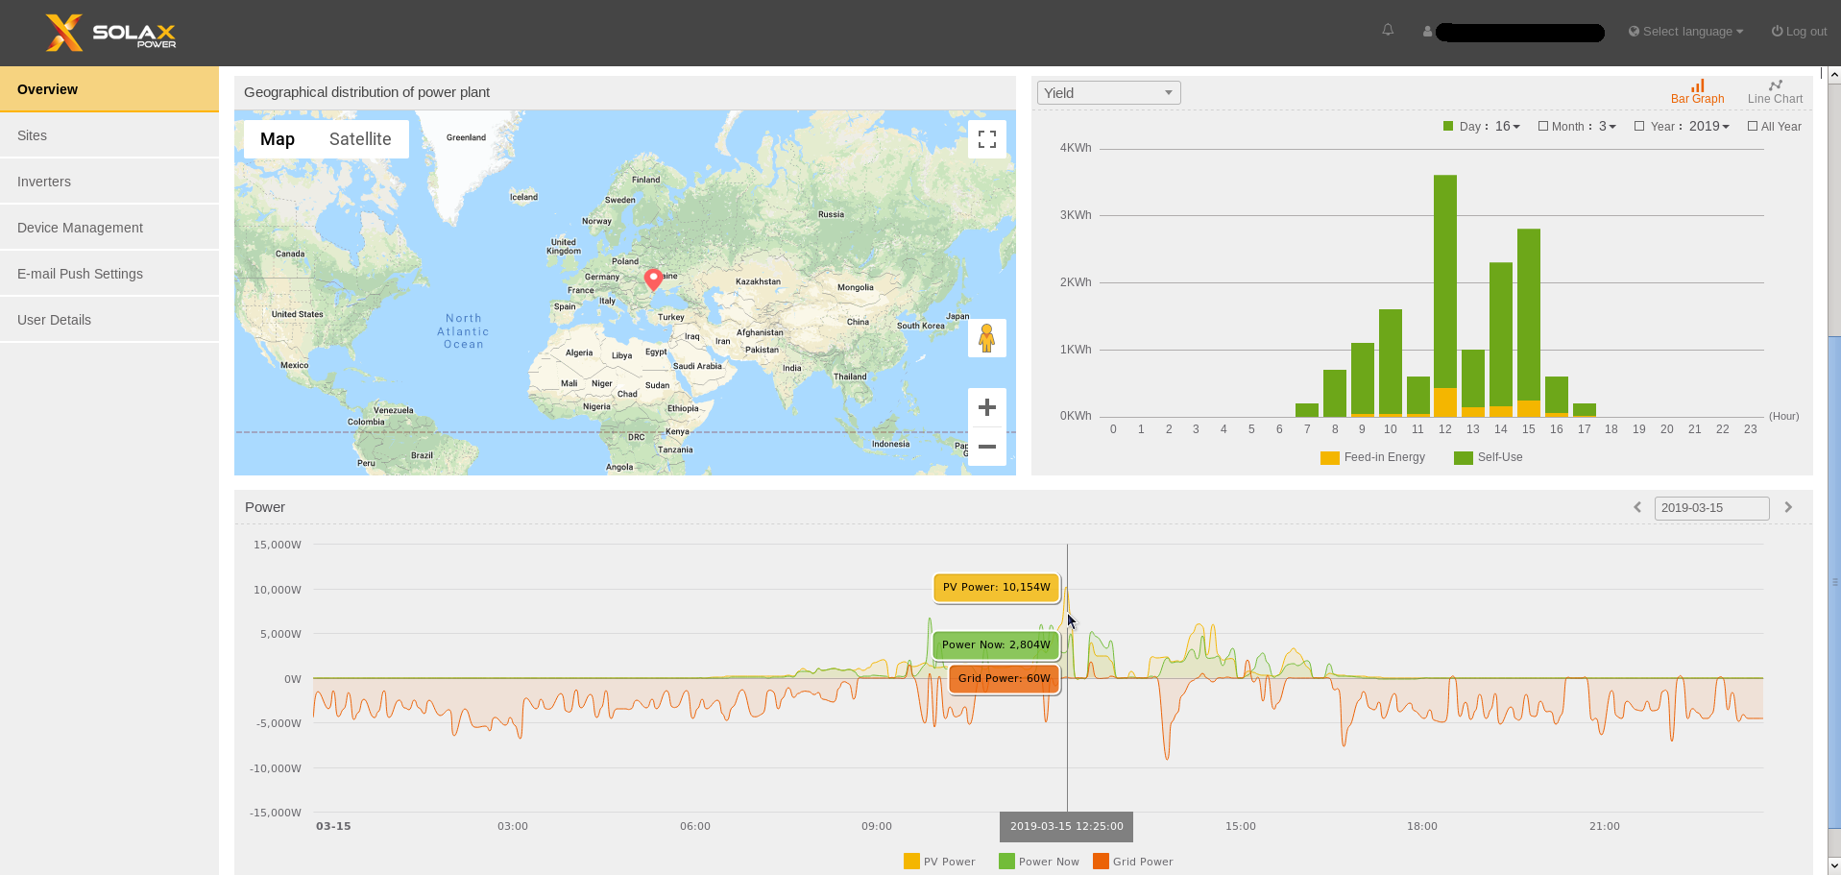
Task: Enable the Year checkbox
Action: [x=1639, y=127]
